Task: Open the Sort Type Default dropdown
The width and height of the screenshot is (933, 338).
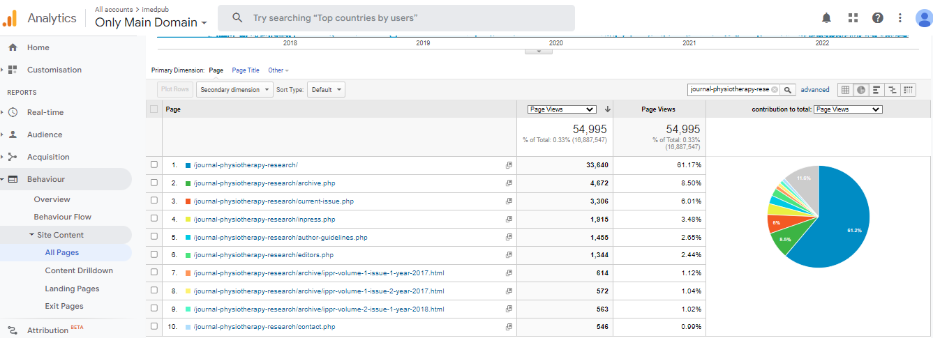Action: click(x=327, y=90)
